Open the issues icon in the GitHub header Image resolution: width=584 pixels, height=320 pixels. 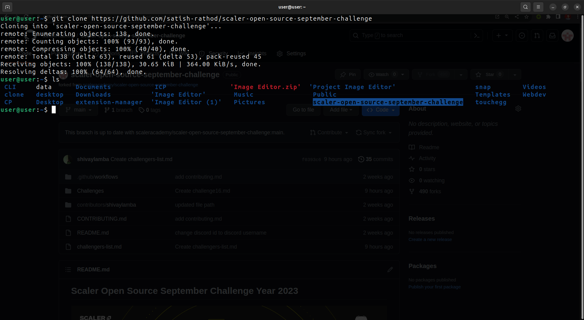pos(522,36)
